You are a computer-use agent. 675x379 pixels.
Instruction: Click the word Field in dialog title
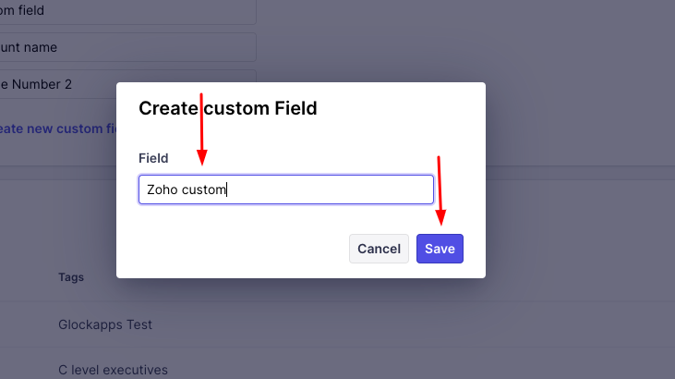(x=295, y=108)
